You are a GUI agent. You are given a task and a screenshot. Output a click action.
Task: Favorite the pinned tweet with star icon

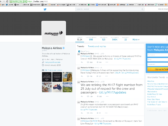click(x=97, y=62)
